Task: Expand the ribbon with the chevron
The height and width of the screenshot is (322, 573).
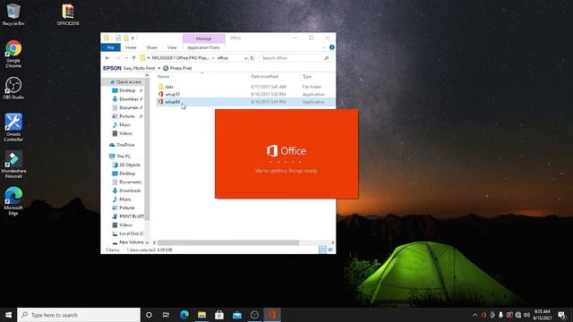Action: coord(324,47)
